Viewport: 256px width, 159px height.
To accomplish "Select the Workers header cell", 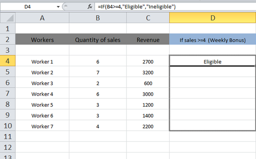I will (42, 40).
